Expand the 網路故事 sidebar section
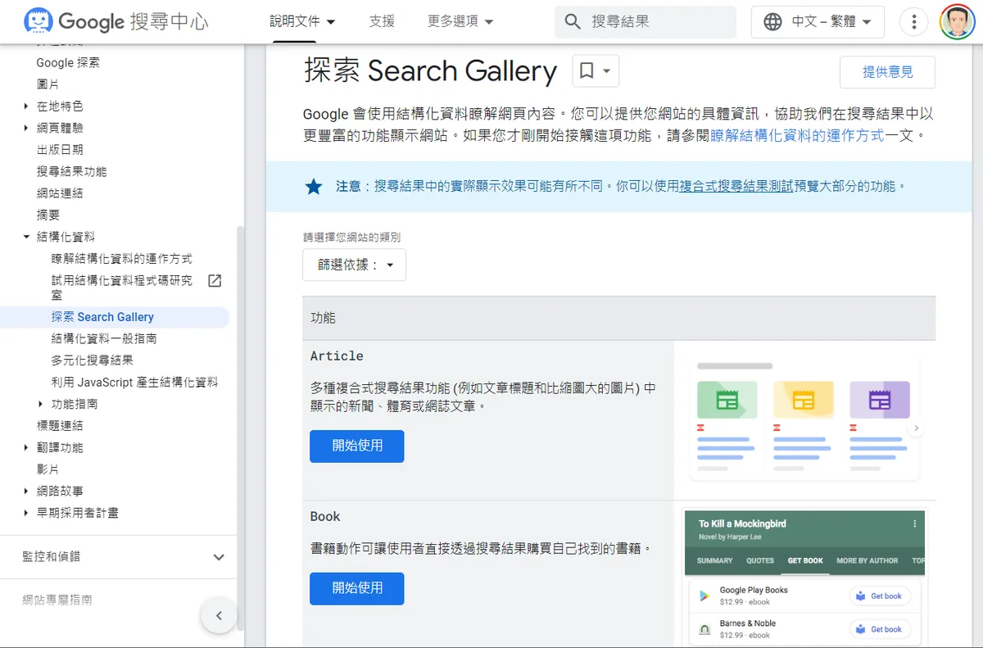 coord(26,492)
